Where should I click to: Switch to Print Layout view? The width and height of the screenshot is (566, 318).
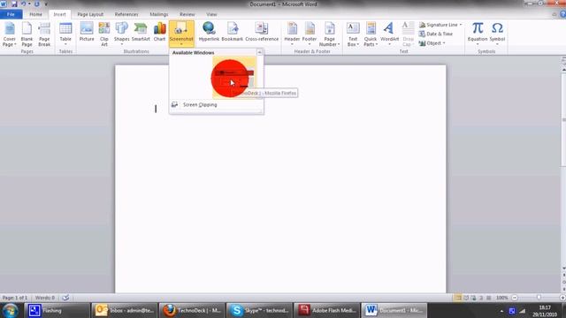tap(458, 298)
